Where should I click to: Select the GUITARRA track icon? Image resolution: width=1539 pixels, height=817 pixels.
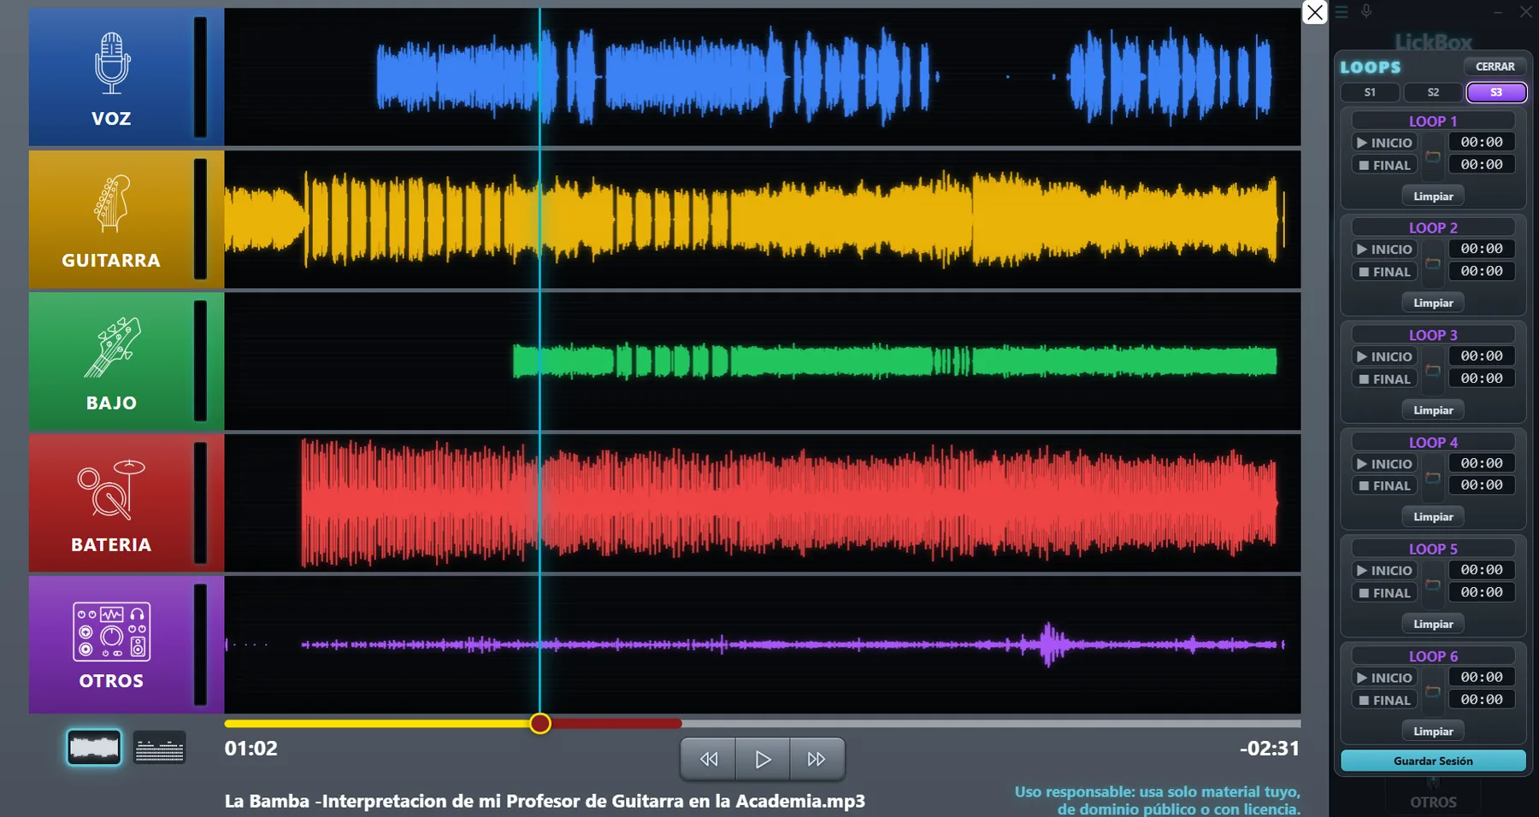point(112,203)
